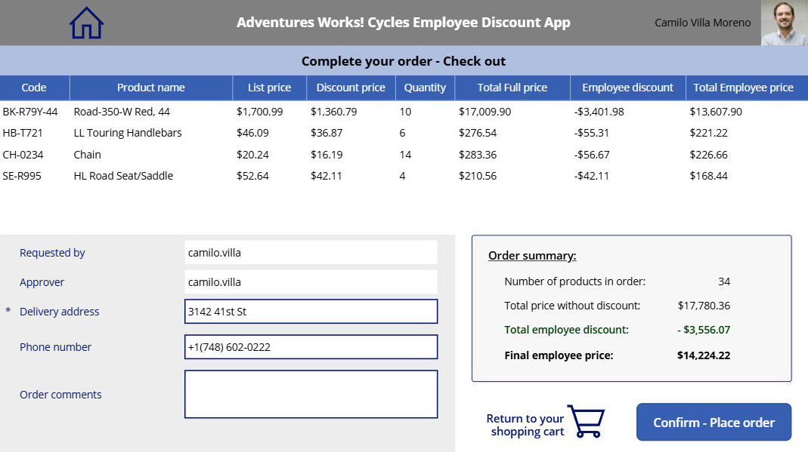Click list price $46.09
Image resolution: width=808 pixels, height=452 pixels.
(252, 133)
